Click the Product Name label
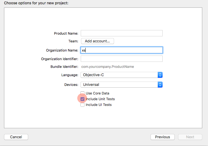208x146 pixels. click(66, 33)
